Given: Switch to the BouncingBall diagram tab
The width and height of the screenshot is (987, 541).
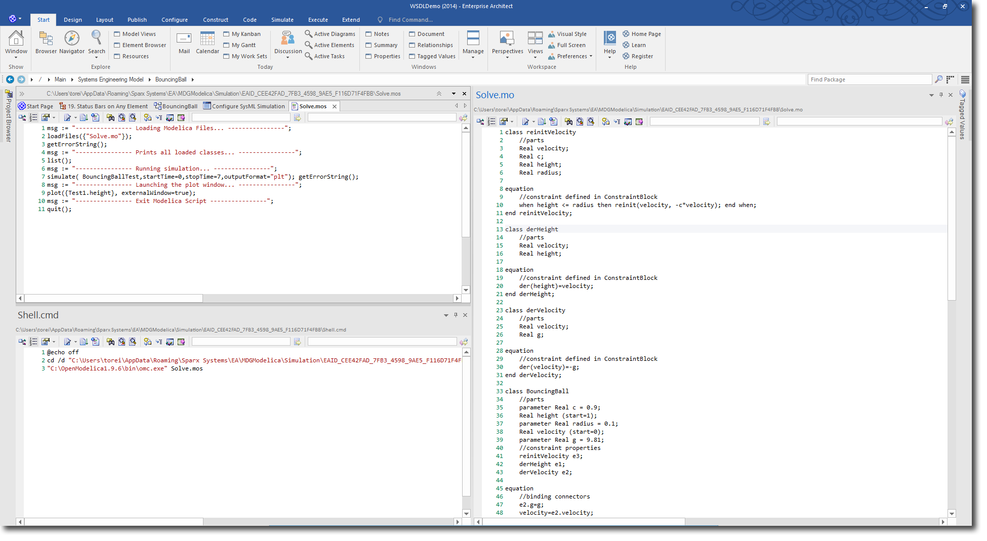Looking at the screenshot, I should pyautogui.click(x=176, y=106).
